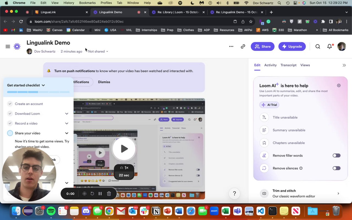Select the Edit tab

click(x=257, y=65)
